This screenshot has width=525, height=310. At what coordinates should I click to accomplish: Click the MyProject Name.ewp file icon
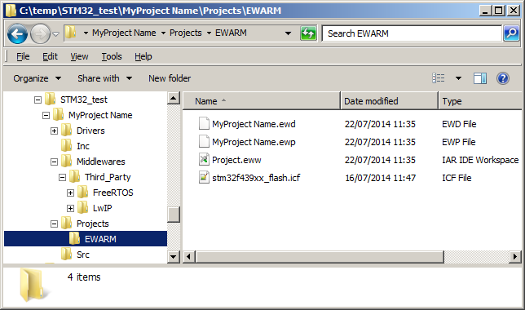(x=204, y=141)
